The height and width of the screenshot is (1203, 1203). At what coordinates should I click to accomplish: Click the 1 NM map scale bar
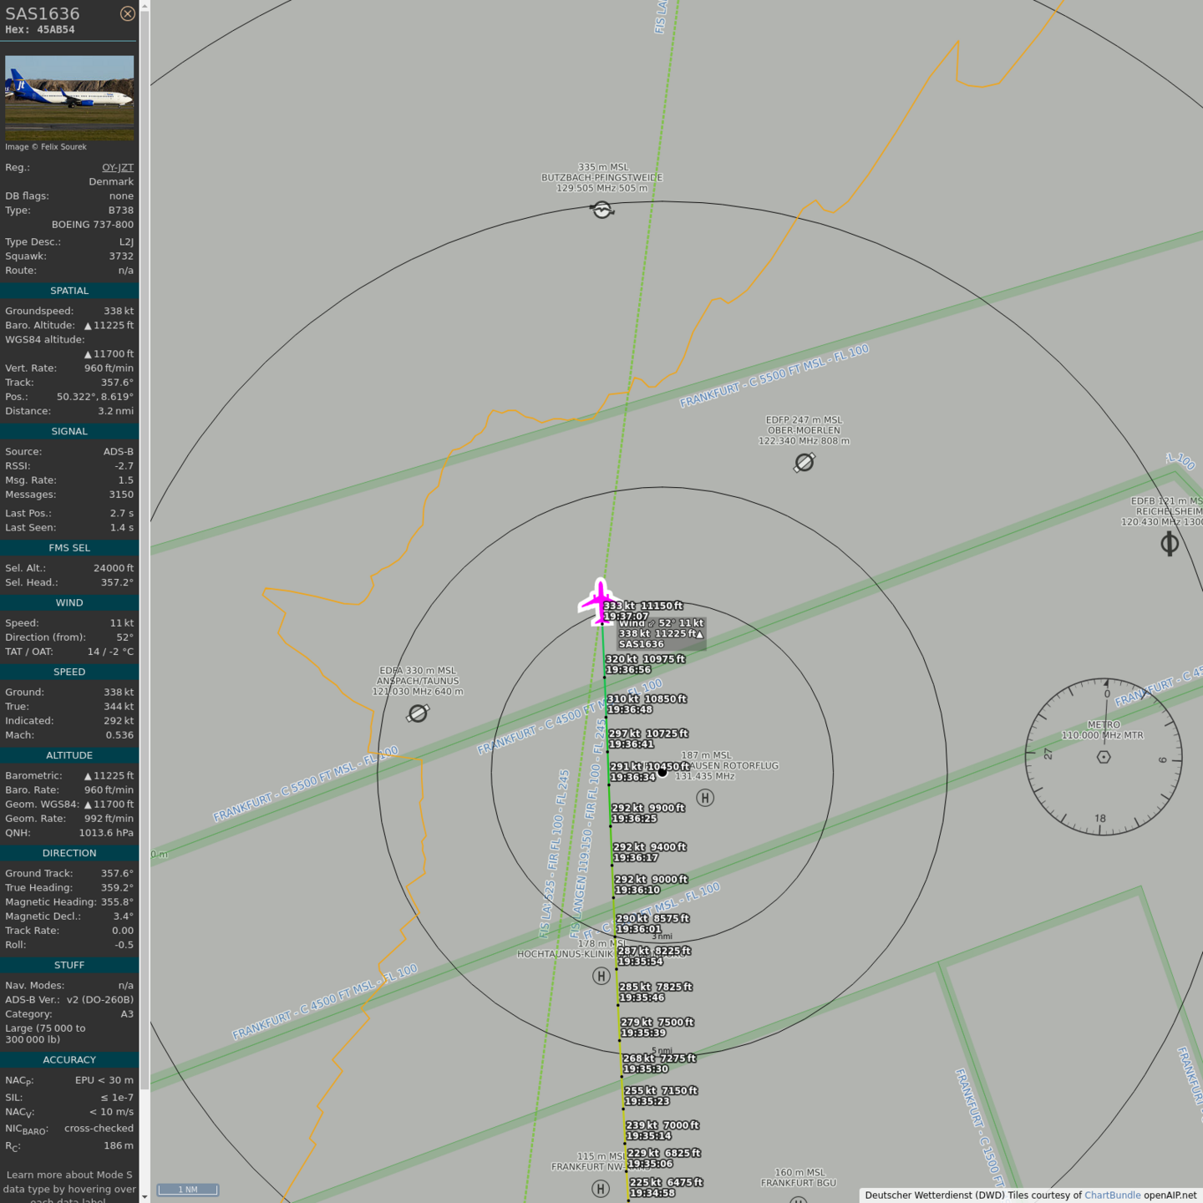[x=188, y=1190]
